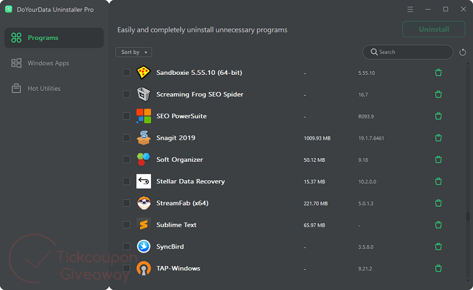Click the Soft Organizer hexagons icon
The image size is (473, 290).
pos(144,159)
